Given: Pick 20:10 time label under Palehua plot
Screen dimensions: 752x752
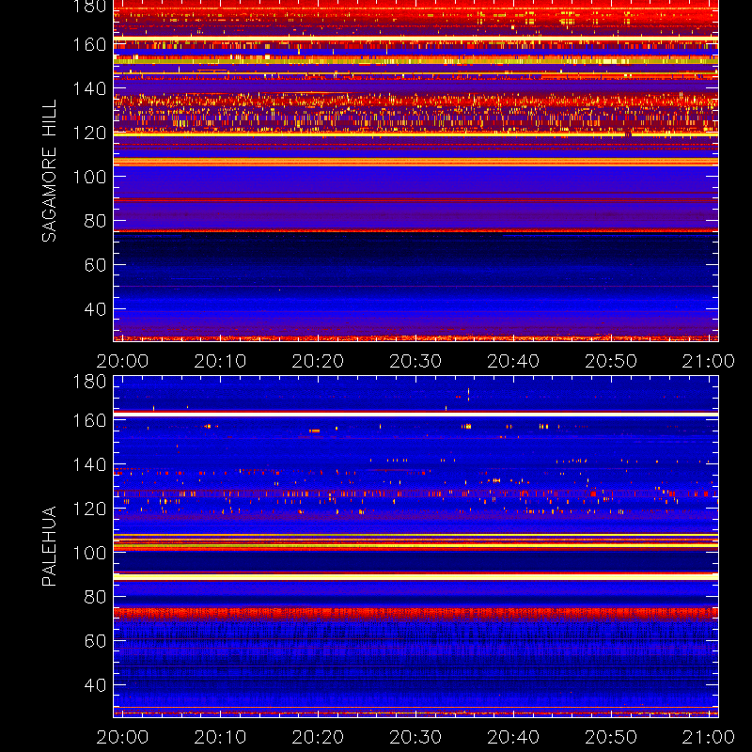Looking at the screenshot, I should 220,737.
